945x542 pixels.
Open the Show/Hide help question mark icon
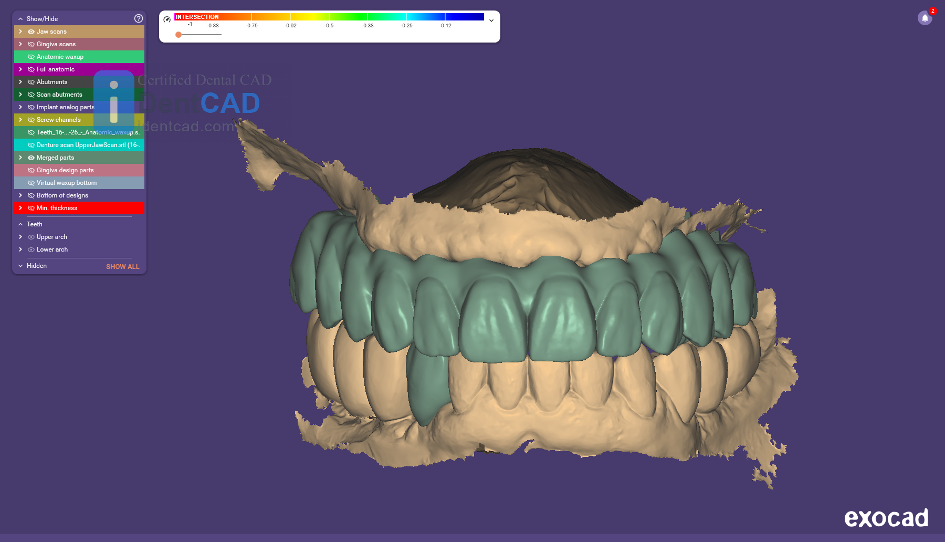click(139, 18)
